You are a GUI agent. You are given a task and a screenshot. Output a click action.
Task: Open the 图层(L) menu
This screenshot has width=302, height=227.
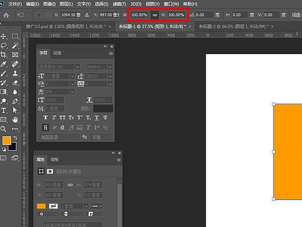point(66,4)
